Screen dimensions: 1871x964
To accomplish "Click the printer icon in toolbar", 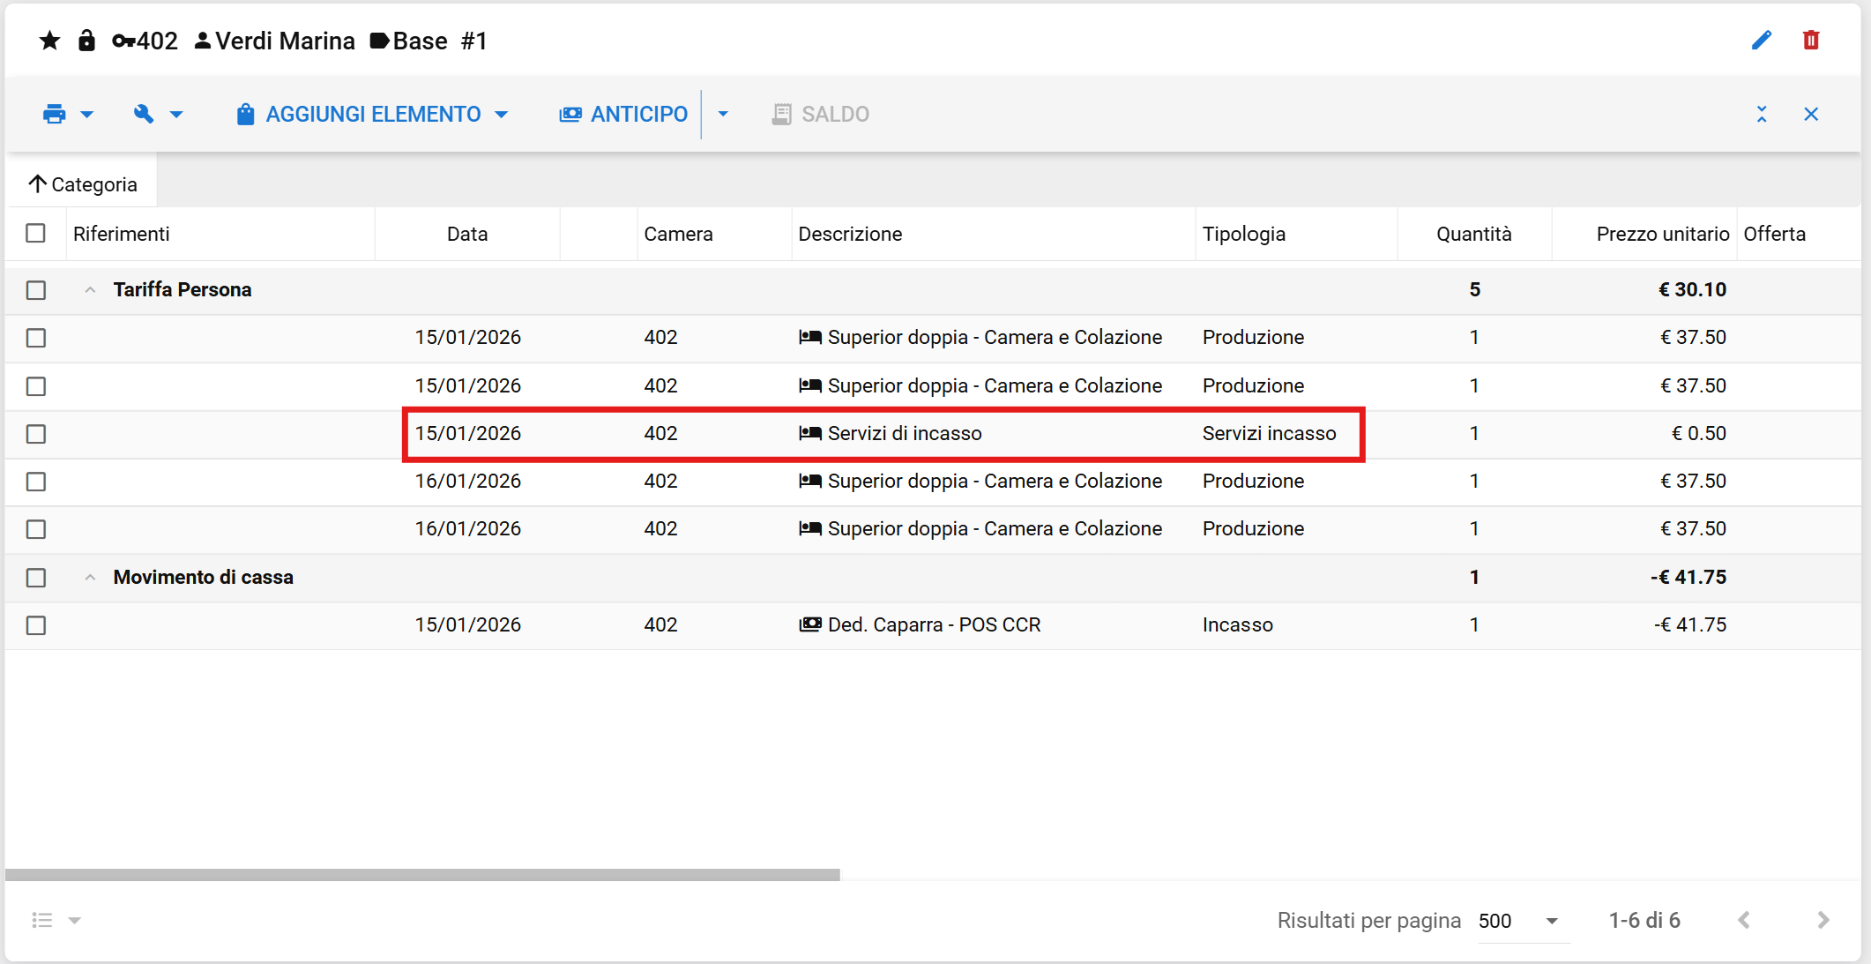I will click(x=55, y=114).
